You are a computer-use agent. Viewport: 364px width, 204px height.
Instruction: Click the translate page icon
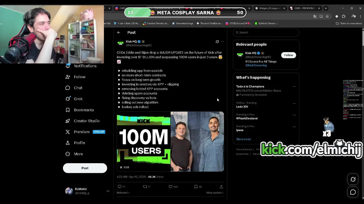click(315, 16)
